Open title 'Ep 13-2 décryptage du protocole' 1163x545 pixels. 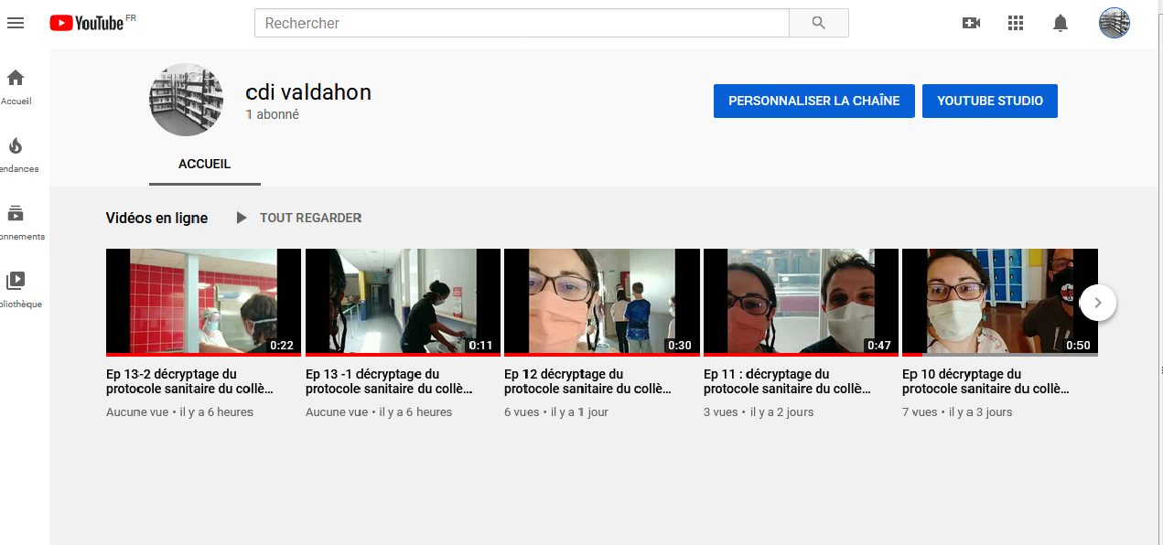(x=189, y=381)
